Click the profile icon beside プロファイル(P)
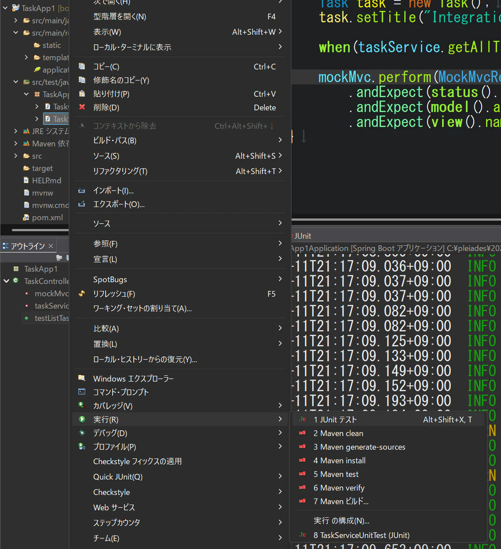 (x=82, y=447)
